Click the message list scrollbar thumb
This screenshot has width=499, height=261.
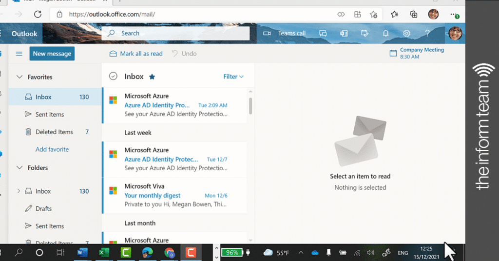(250, 105)
